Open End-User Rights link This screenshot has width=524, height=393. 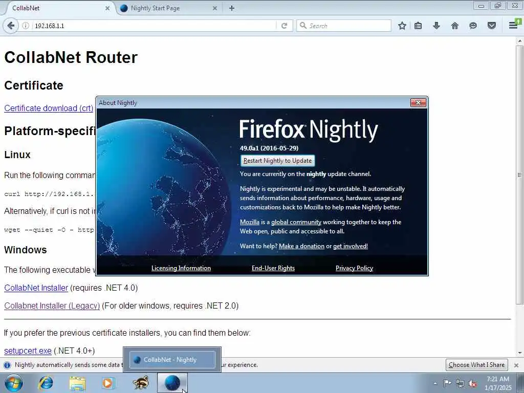[273, 268]
